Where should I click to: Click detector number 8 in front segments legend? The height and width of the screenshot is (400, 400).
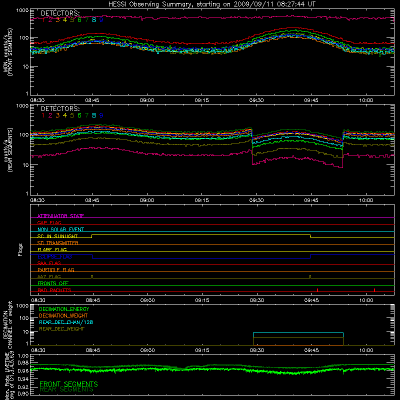94,20
